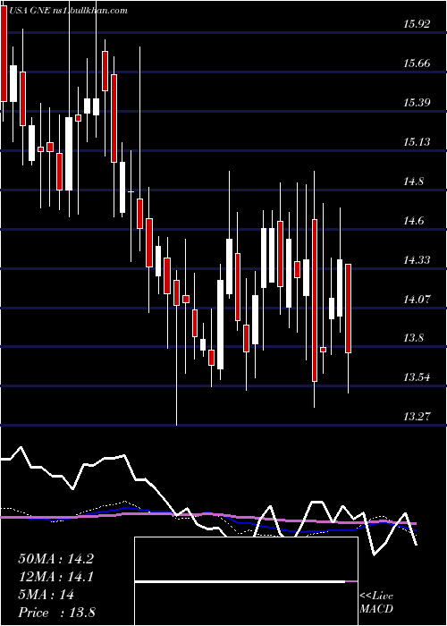Click the <<Live MACD label
447x626 pixels.
click(376, 602)
